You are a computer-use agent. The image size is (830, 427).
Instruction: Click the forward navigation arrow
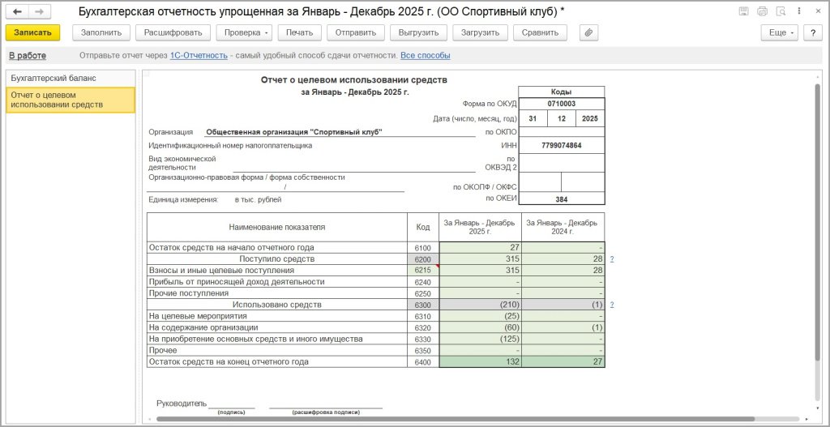pyautogui.click(x=38, y=11)
